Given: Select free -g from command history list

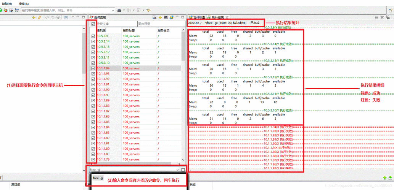Looking at the screenshot, I should tap(98, 178).
